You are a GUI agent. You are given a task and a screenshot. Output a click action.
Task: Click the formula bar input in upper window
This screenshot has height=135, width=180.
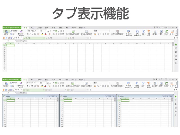[x=100, y=41]
